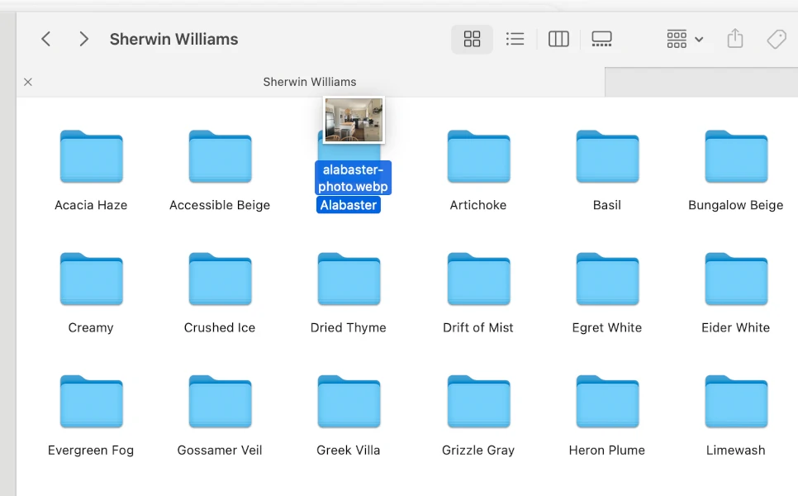Select the Sherwin Williams tab
The image size is (798, 496).
tap(310, 82)
